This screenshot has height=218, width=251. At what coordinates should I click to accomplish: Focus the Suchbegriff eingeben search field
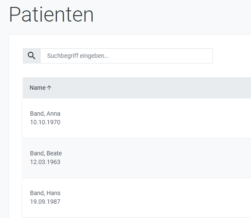click(x=126, y=56)
